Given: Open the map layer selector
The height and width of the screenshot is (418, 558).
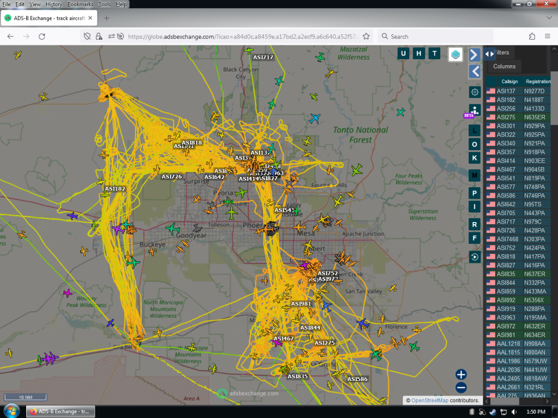Looking at the screenshot, I should pos(456,54).
